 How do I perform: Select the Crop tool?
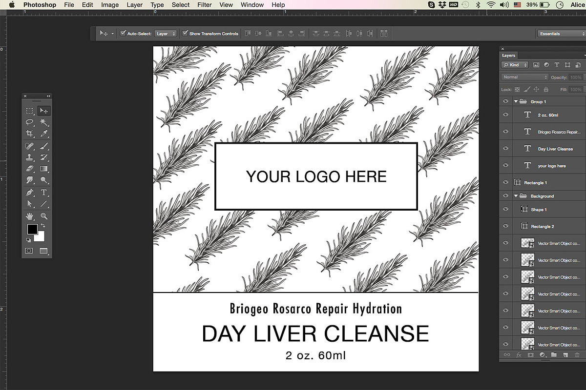(30, 134)
